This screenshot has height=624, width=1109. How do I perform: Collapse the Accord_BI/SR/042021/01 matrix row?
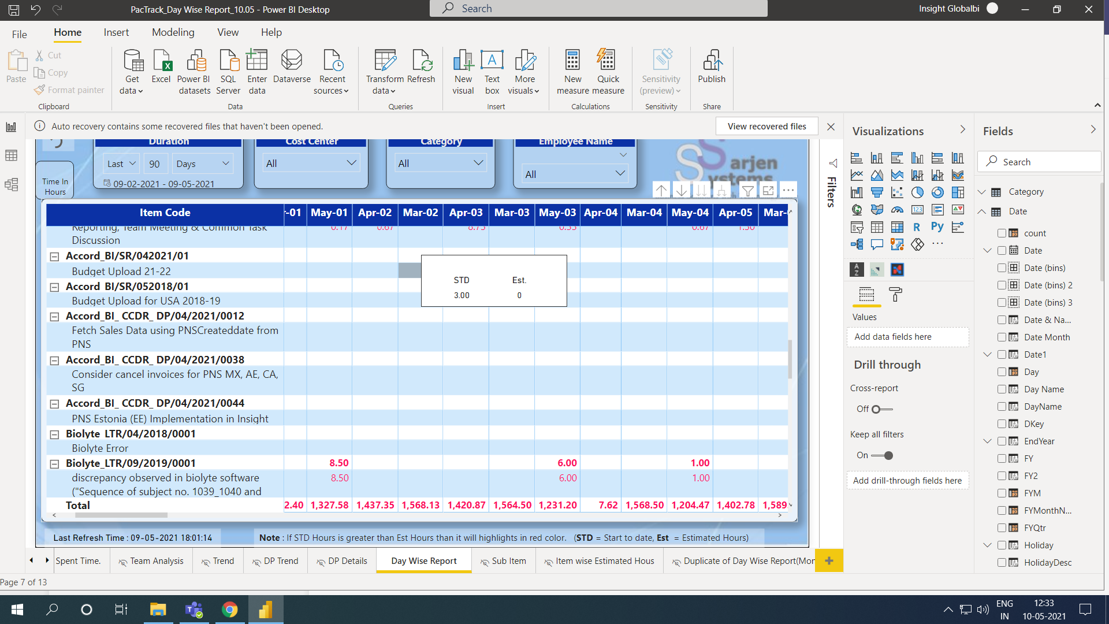pos(54,257)
